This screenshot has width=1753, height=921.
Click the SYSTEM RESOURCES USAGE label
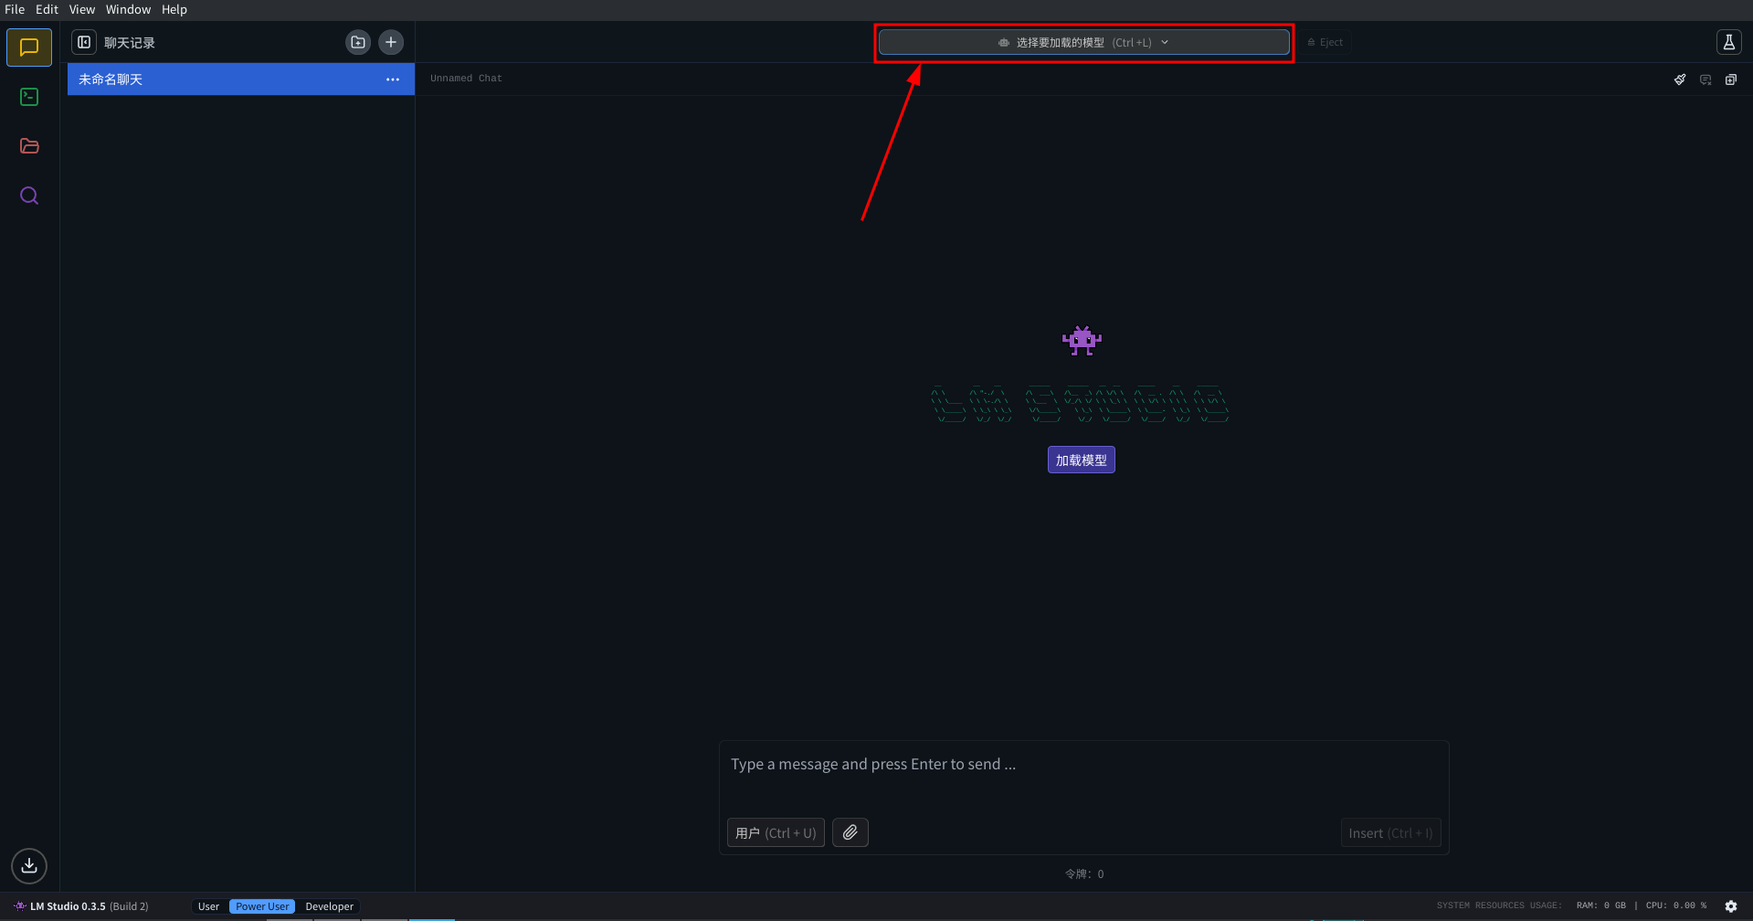tap(1499, 906)
